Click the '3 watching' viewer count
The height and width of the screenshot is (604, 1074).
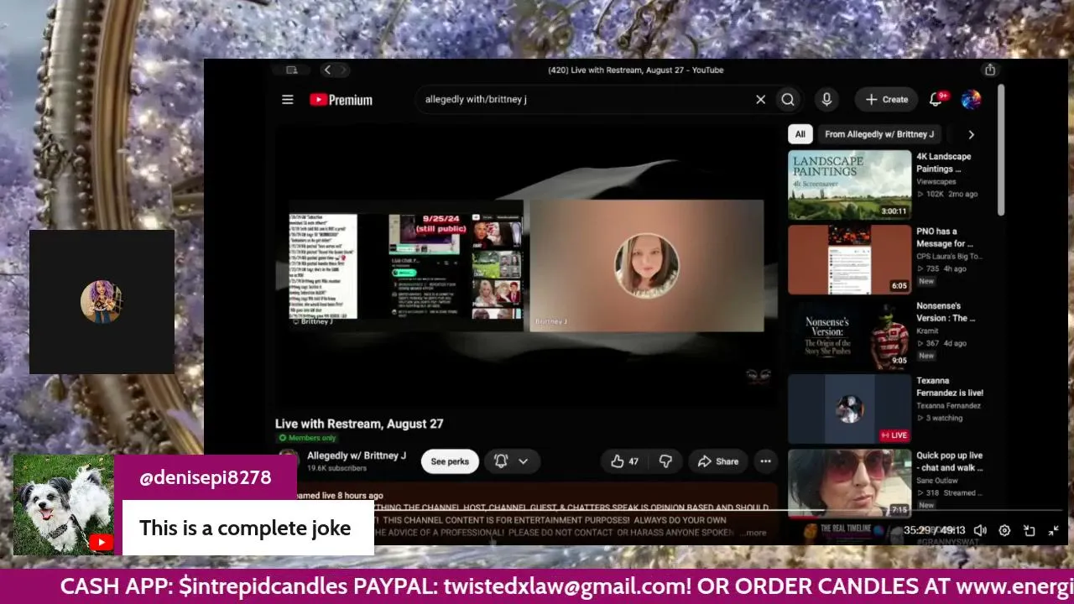pos(940,418)
